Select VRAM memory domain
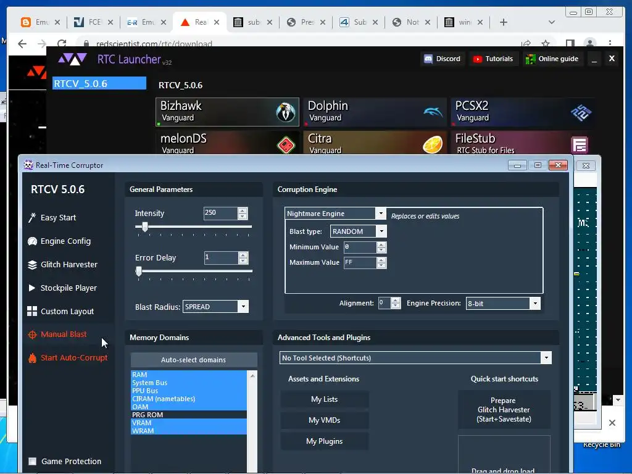 click(x=189, y=423)
